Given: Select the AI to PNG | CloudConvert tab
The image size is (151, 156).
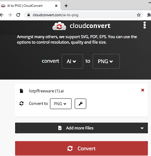Looking at the screenshot, I should point(30,6).
